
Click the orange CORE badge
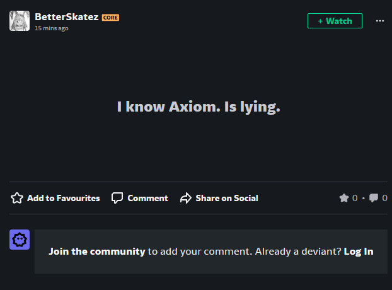pos(110,18)
